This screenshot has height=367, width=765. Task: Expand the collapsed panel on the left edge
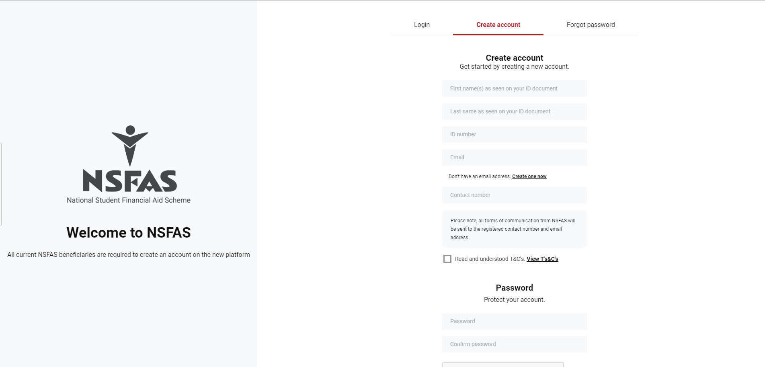[1, 185]
